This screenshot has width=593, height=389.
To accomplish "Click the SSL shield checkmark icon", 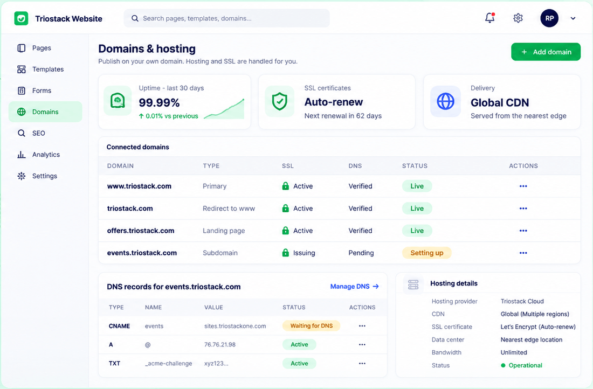I will point(279,101).
